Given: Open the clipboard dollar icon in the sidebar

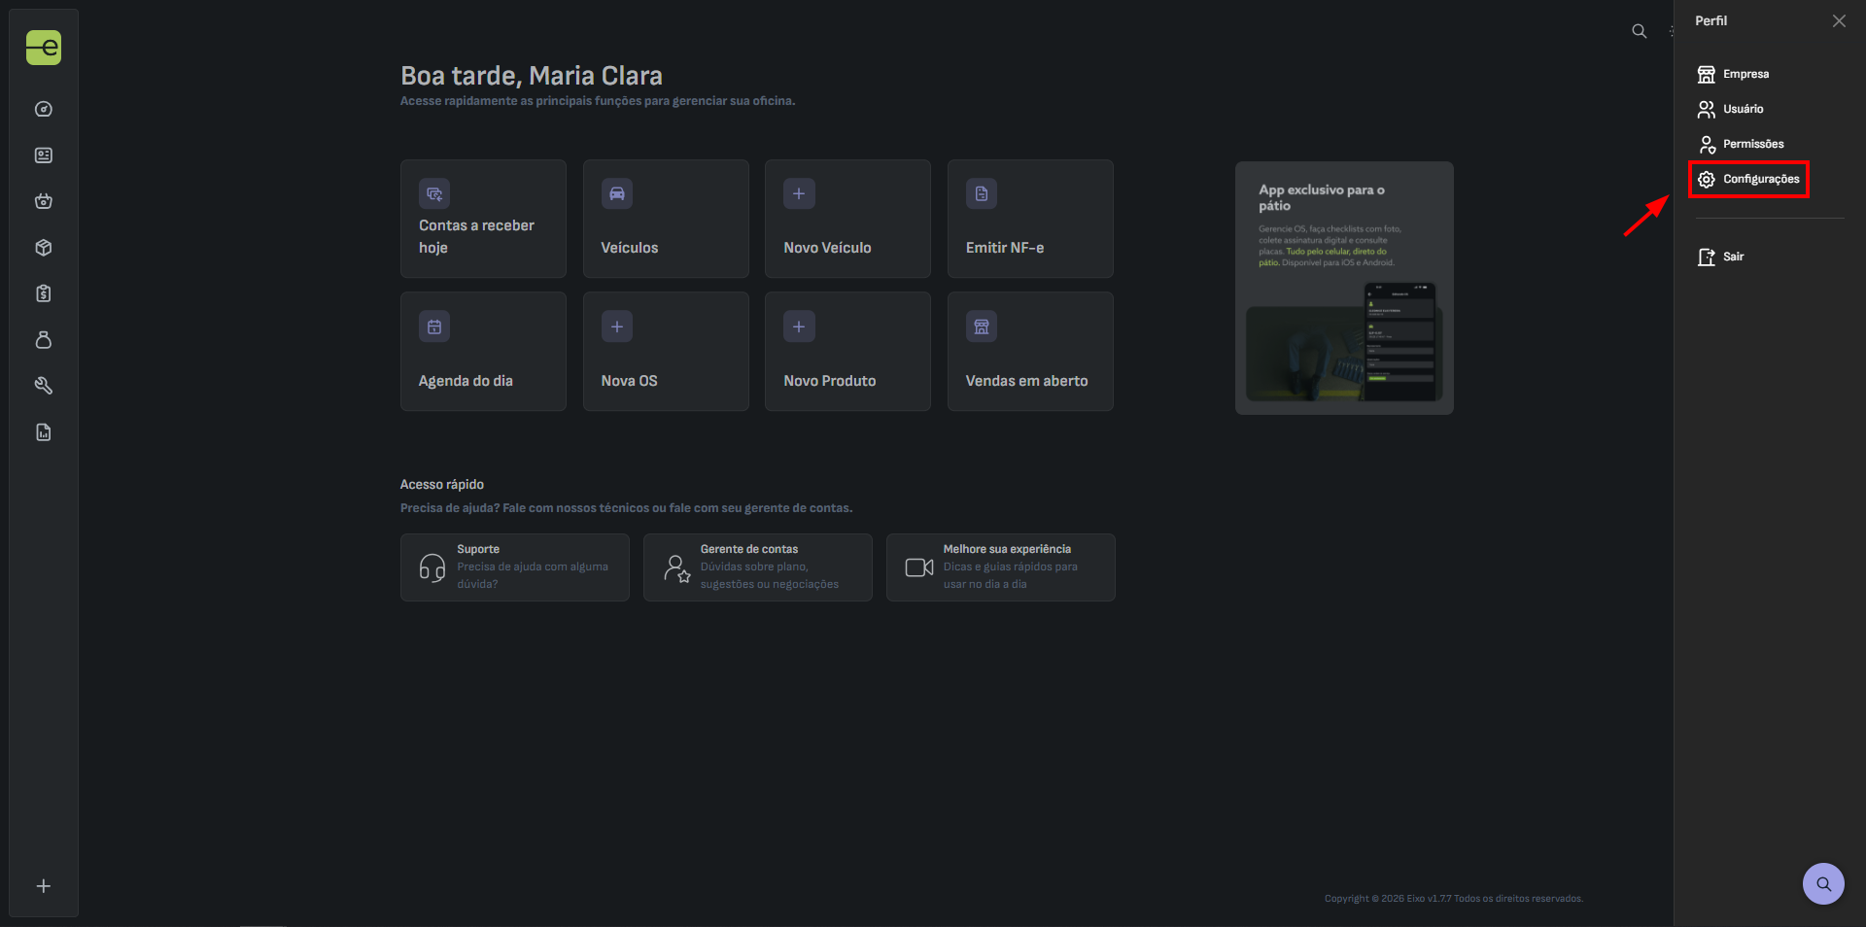Looking at the screenshot, I should coord(44,293).
